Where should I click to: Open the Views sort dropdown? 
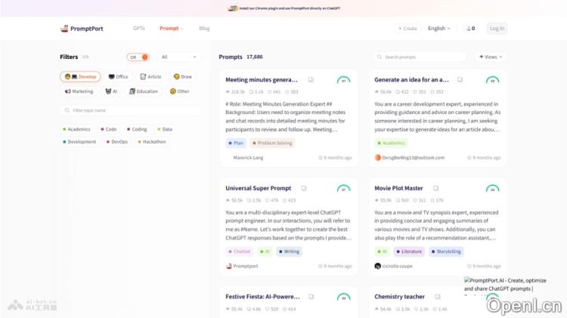(491, 57)
